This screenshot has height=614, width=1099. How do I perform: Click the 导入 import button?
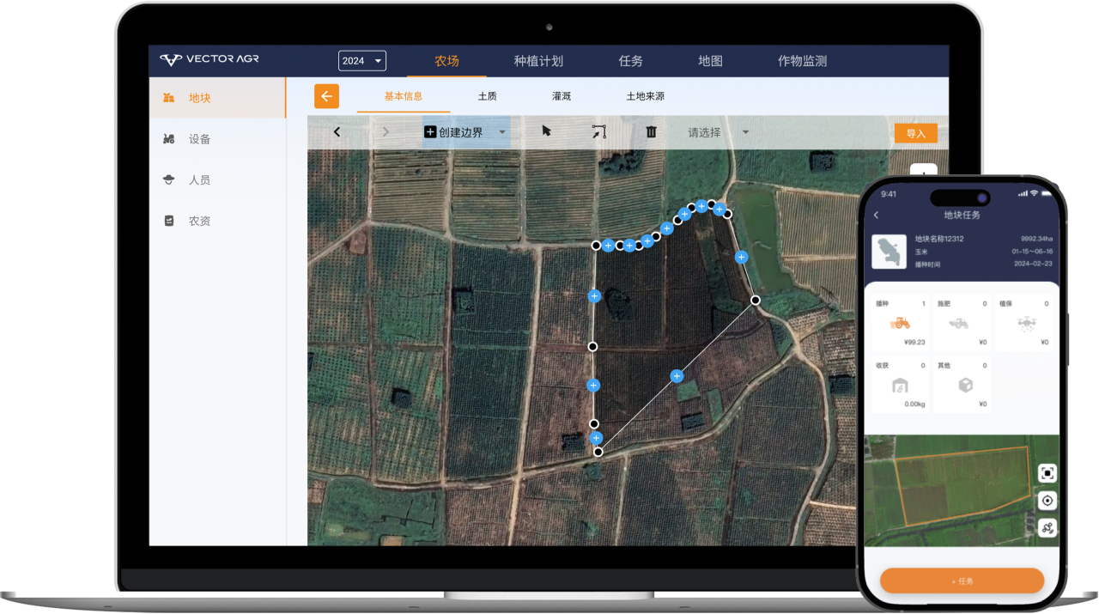915,133
